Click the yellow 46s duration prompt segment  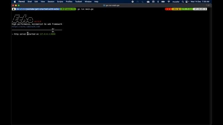coord(176,9)
